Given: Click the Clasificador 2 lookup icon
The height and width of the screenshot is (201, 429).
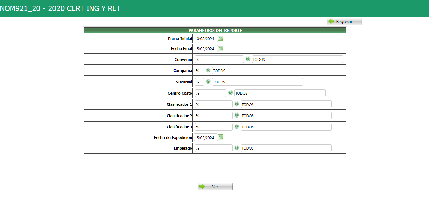Looking at the screenshot, I should tap(237, 115).
